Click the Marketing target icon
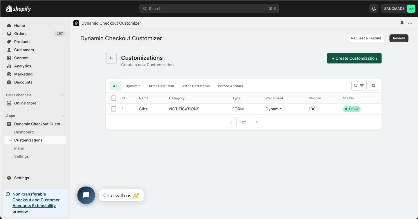Viewport: 418px width, 219px height. tap(9, 74)
